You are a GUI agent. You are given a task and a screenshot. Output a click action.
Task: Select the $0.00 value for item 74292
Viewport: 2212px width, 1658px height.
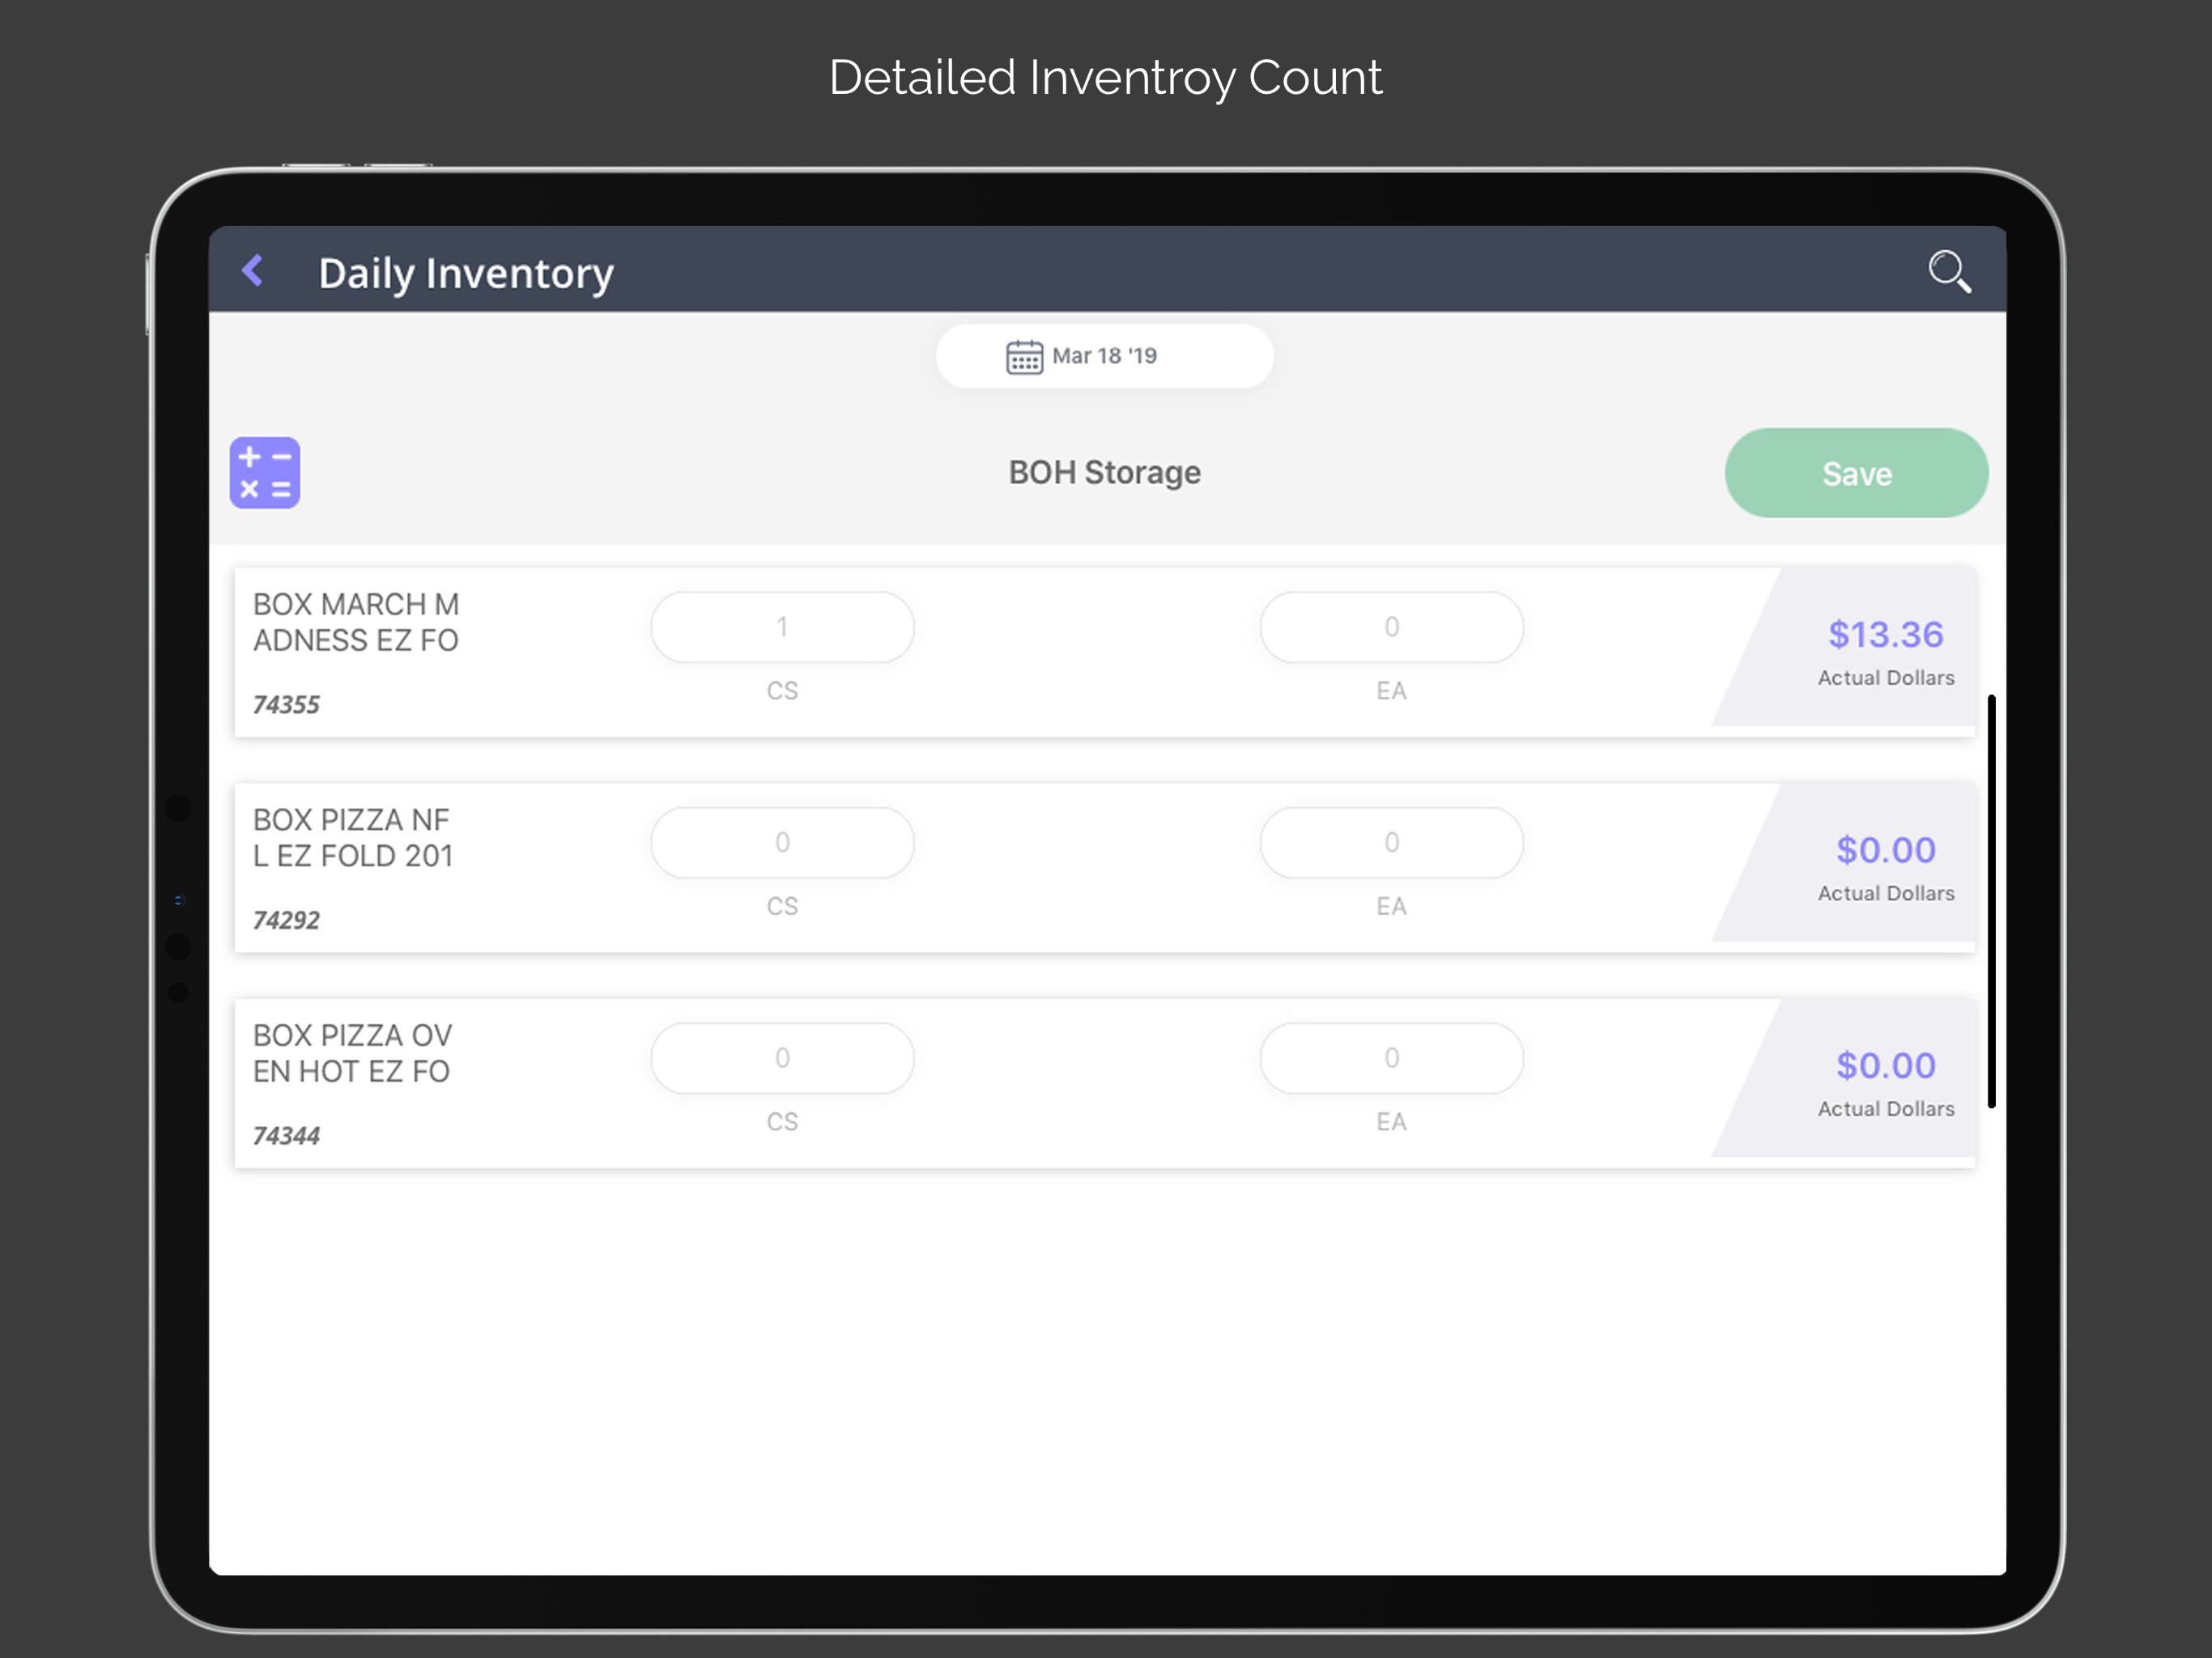pyautogui.click(x=1885, y=850)
